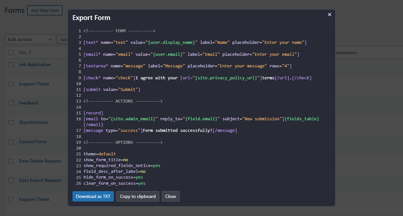The image size is (403, 216).
Task: Click Download as TXT
Action: point(93,196)
